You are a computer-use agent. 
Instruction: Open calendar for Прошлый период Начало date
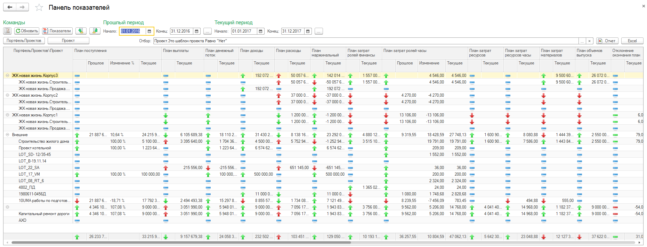pyautogui.click(x=149, y=31)
